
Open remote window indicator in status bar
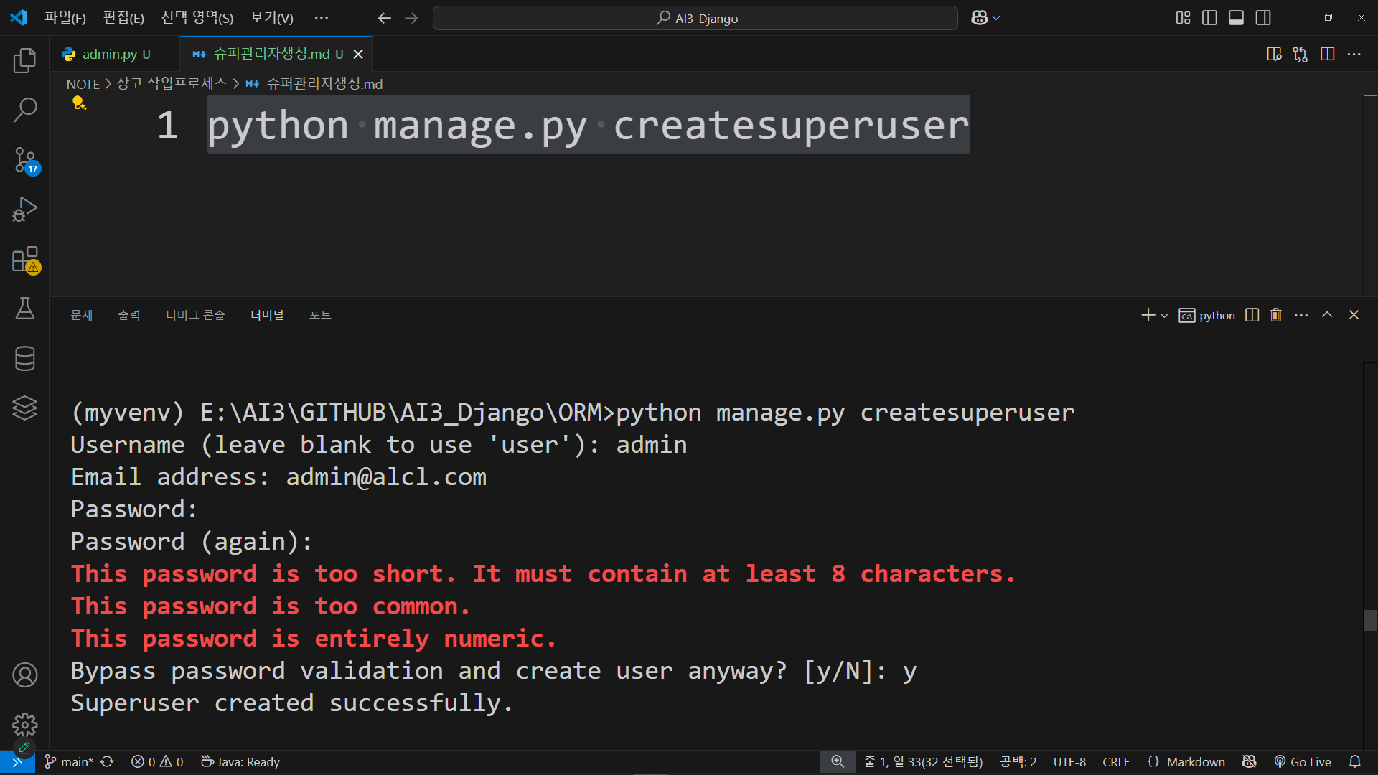click(17, 762)
